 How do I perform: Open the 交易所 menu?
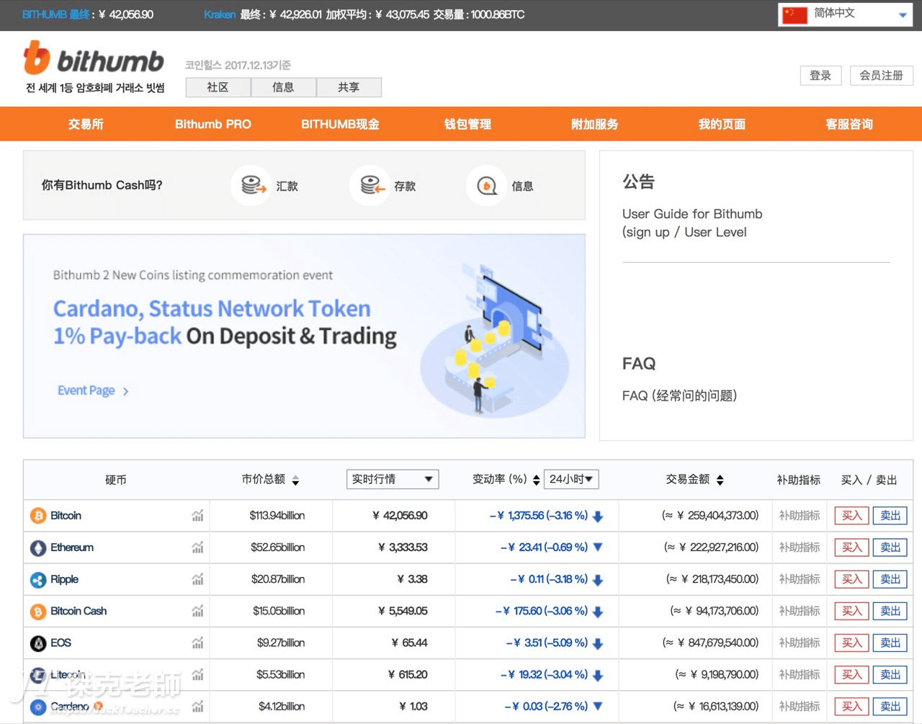[x=86, y=124]
